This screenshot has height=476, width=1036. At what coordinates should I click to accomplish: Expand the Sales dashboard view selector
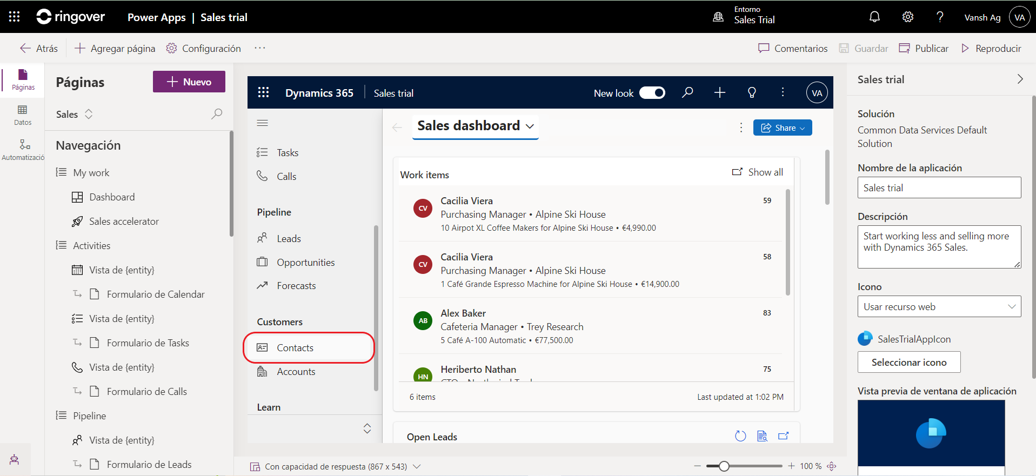coord(476,126)
